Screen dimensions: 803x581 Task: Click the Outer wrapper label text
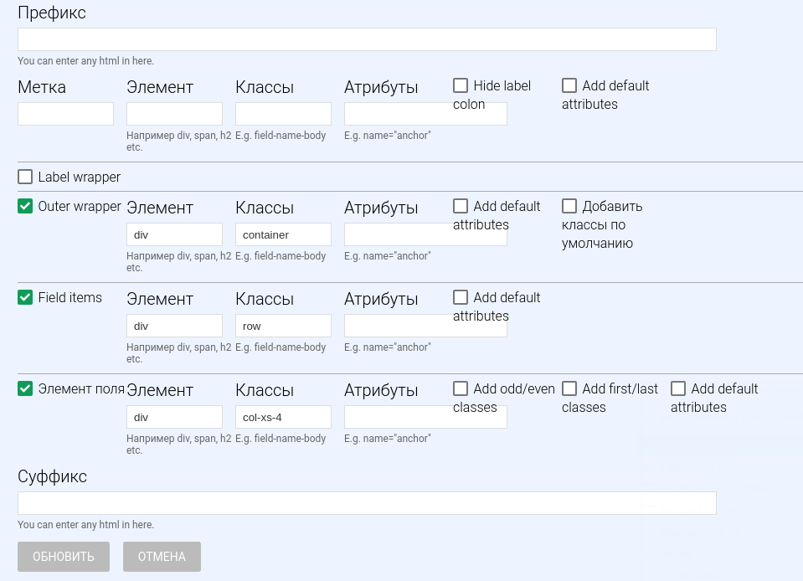point(80,206)
